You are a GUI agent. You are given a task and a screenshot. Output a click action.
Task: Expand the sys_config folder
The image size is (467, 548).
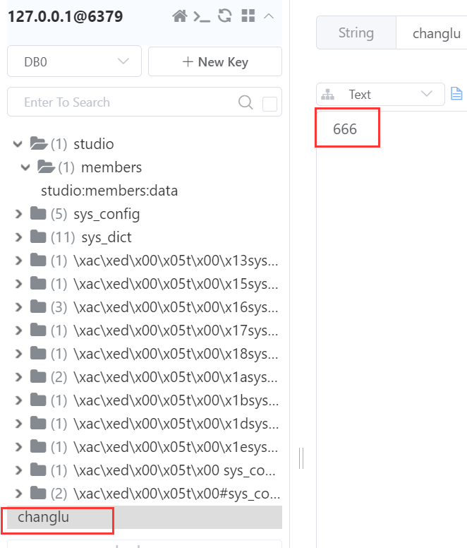pos(18,214)
